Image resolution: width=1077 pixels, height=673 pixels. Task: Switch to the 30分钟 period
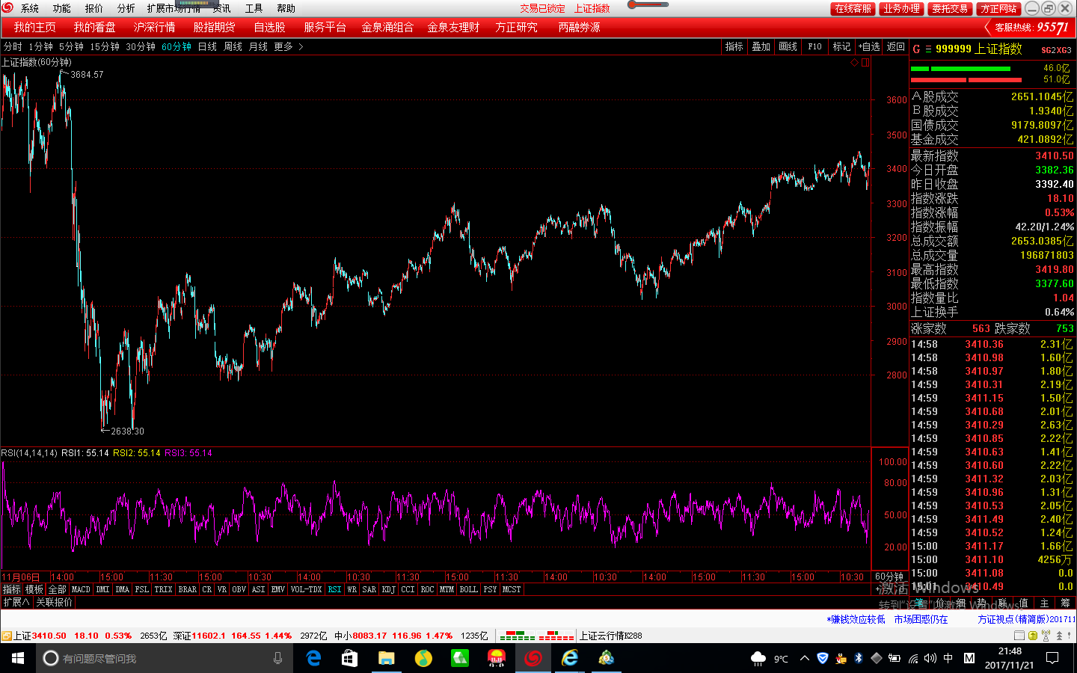[x=141, y=46]
